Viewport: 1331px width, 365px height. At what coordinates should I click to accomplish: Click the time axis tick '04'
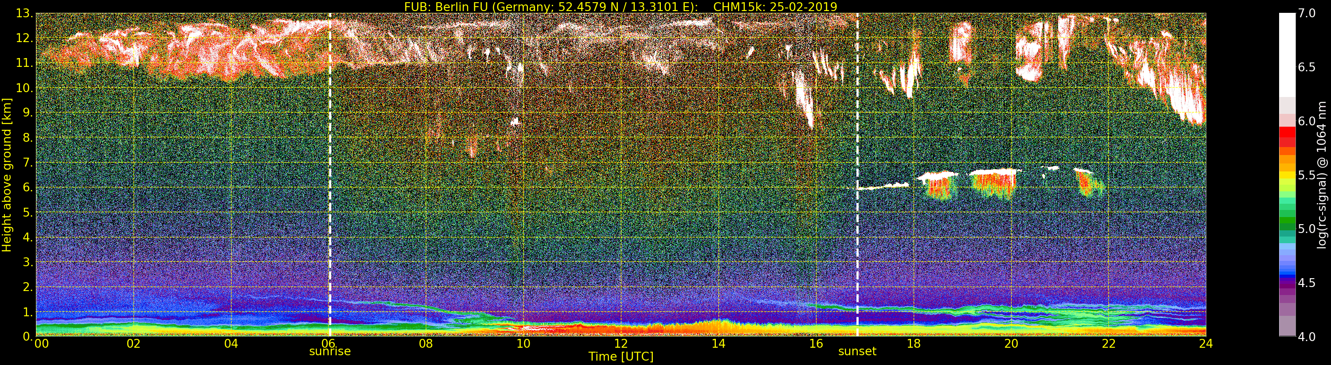(x=231, y=344)
